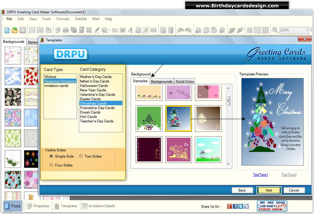Open the Templates button in bottom bar

66,206
